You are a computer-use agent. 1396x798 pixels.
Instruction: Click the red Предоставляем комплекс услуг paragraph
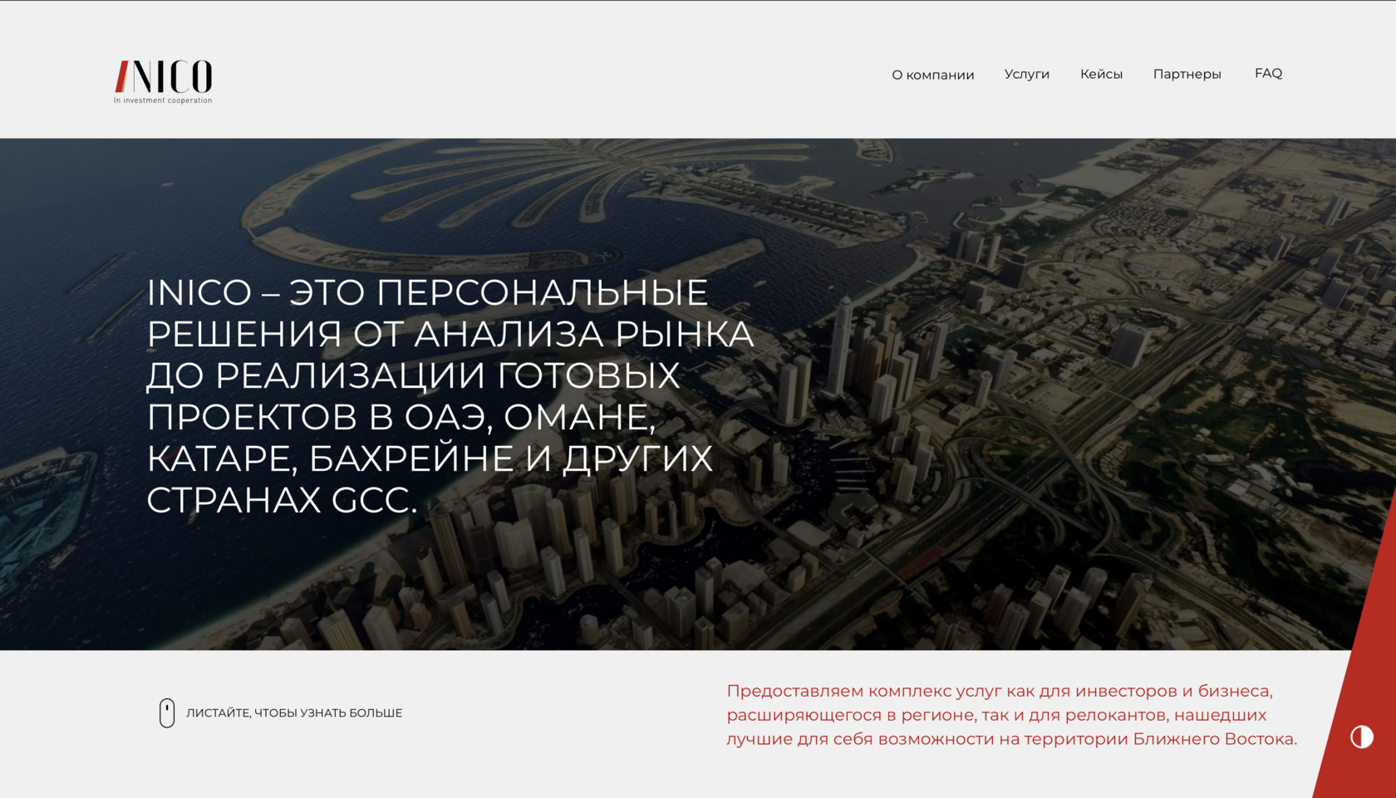pyautogui.click(x=1011, y=715)
